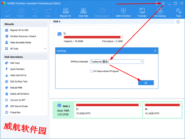Screen dimensions: 185x139
Task: Switch the disk view layout icon
Action: point(178,22)
